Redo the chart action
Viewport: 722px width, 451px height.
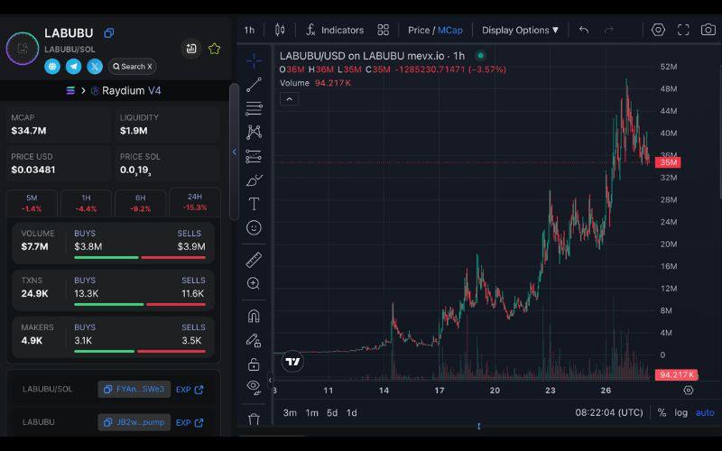pos(608,31)
